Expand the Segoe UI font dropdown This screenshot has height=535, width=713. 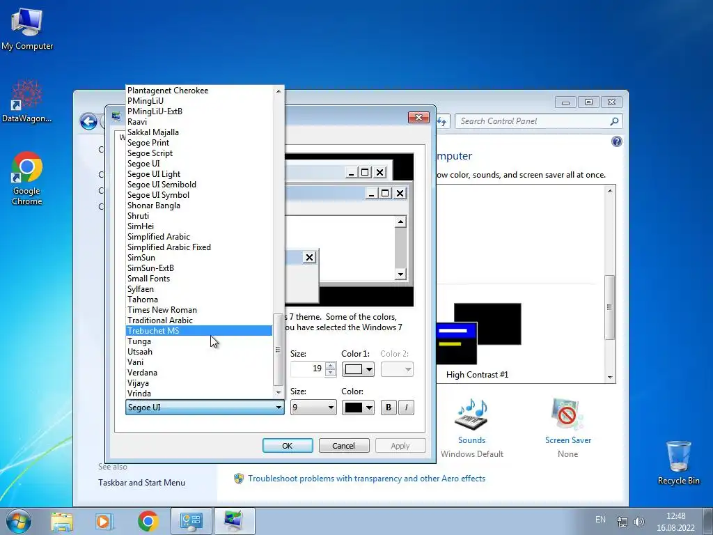tap(279, 407)
